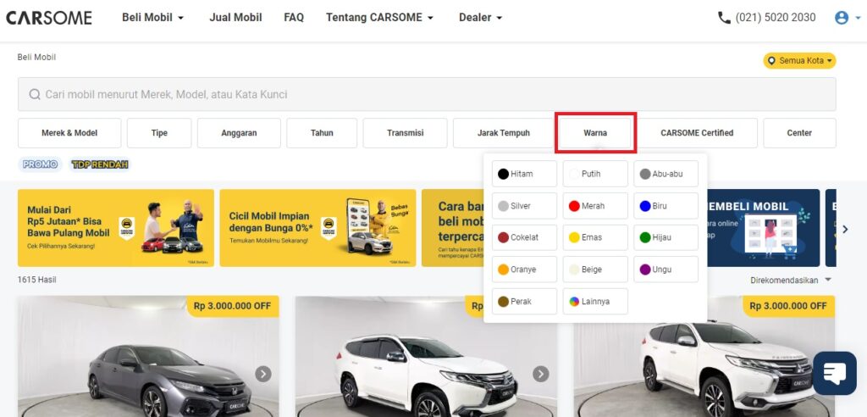Image resolution: width=867 pixels, height=417 pixels.
Task: Pick the Cokelat color filter
Action: point(524,237)
